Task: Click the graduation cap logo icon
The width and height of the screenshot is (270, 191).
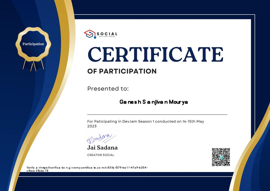Action: point(89,34)
